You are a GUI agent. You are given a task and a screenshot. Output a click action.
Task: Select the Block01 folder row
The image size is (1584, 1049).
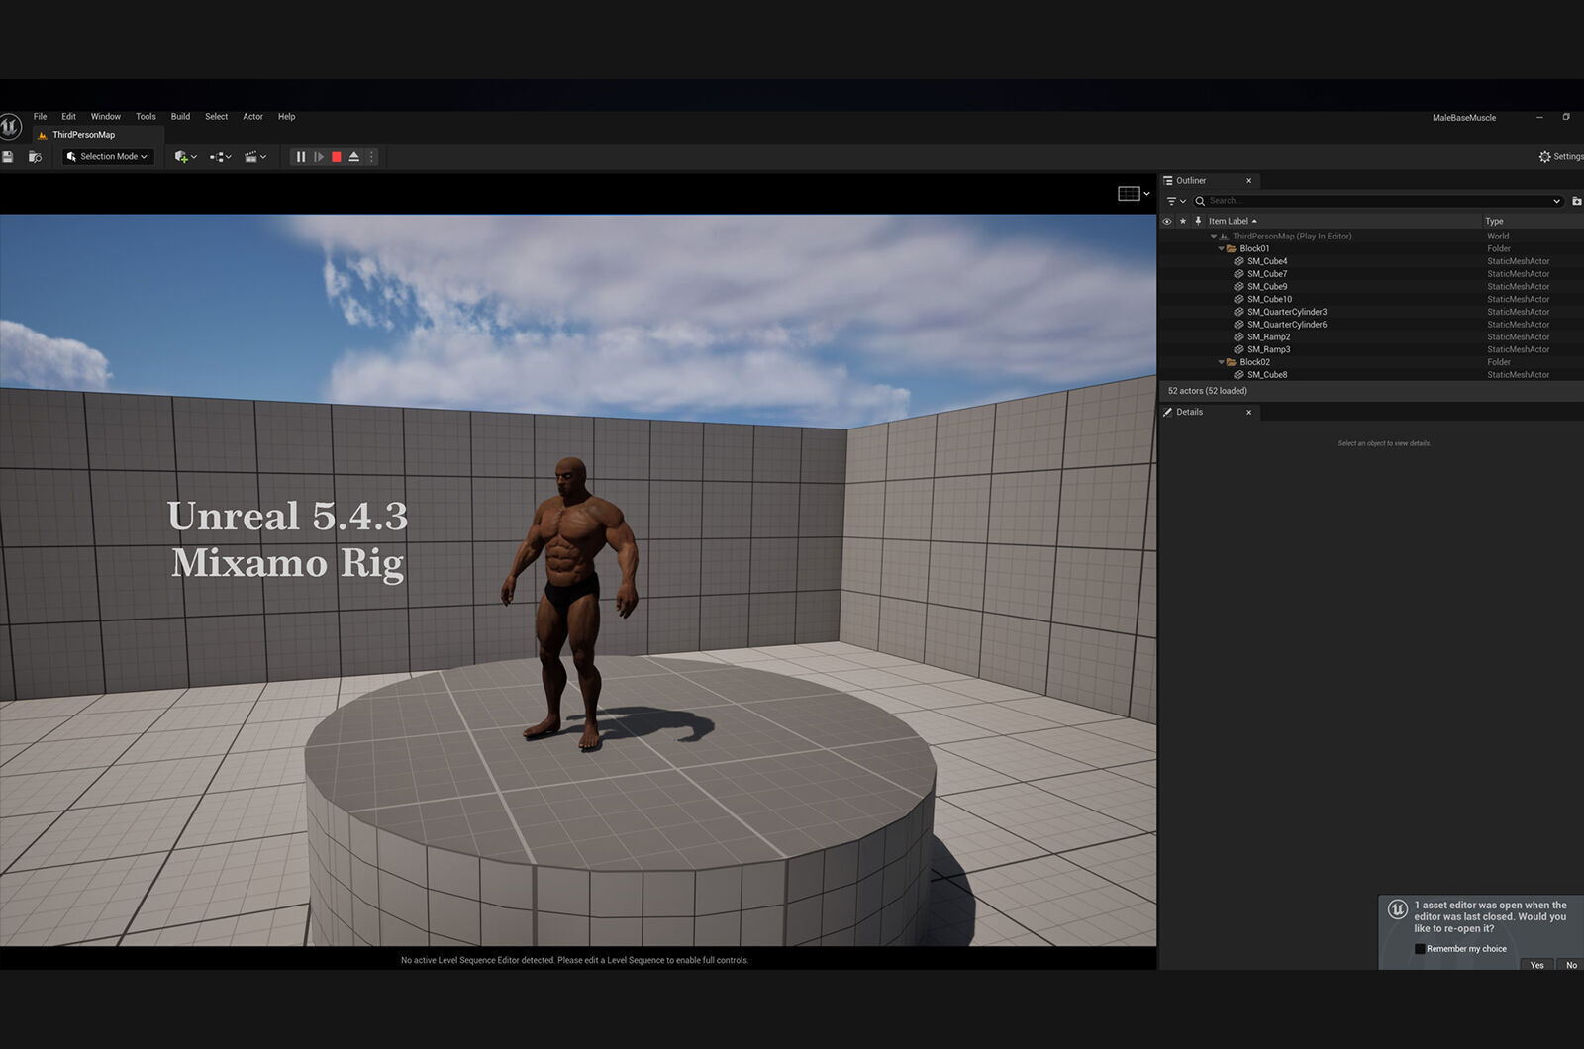[1371, 249]
